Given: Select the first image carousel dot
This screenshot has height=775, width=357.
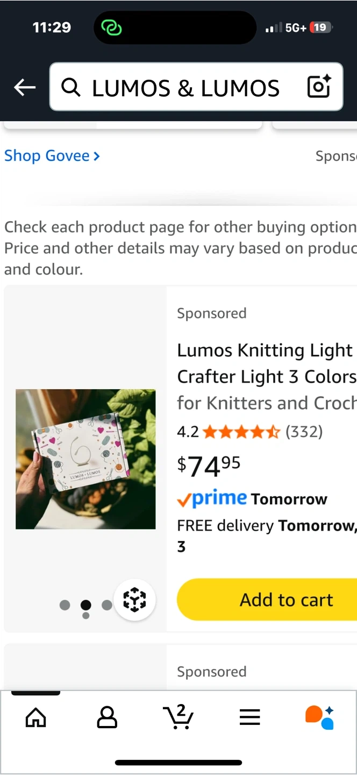Looking at the screenshot, I should pyautogui.click(x=65, y=605).
